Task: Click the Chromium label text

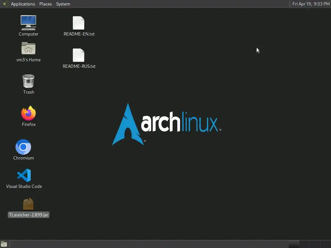Action: tap(23, 158)
